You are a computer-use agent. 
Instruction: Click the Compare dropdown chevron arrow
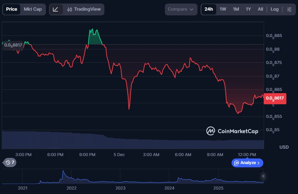192,9
